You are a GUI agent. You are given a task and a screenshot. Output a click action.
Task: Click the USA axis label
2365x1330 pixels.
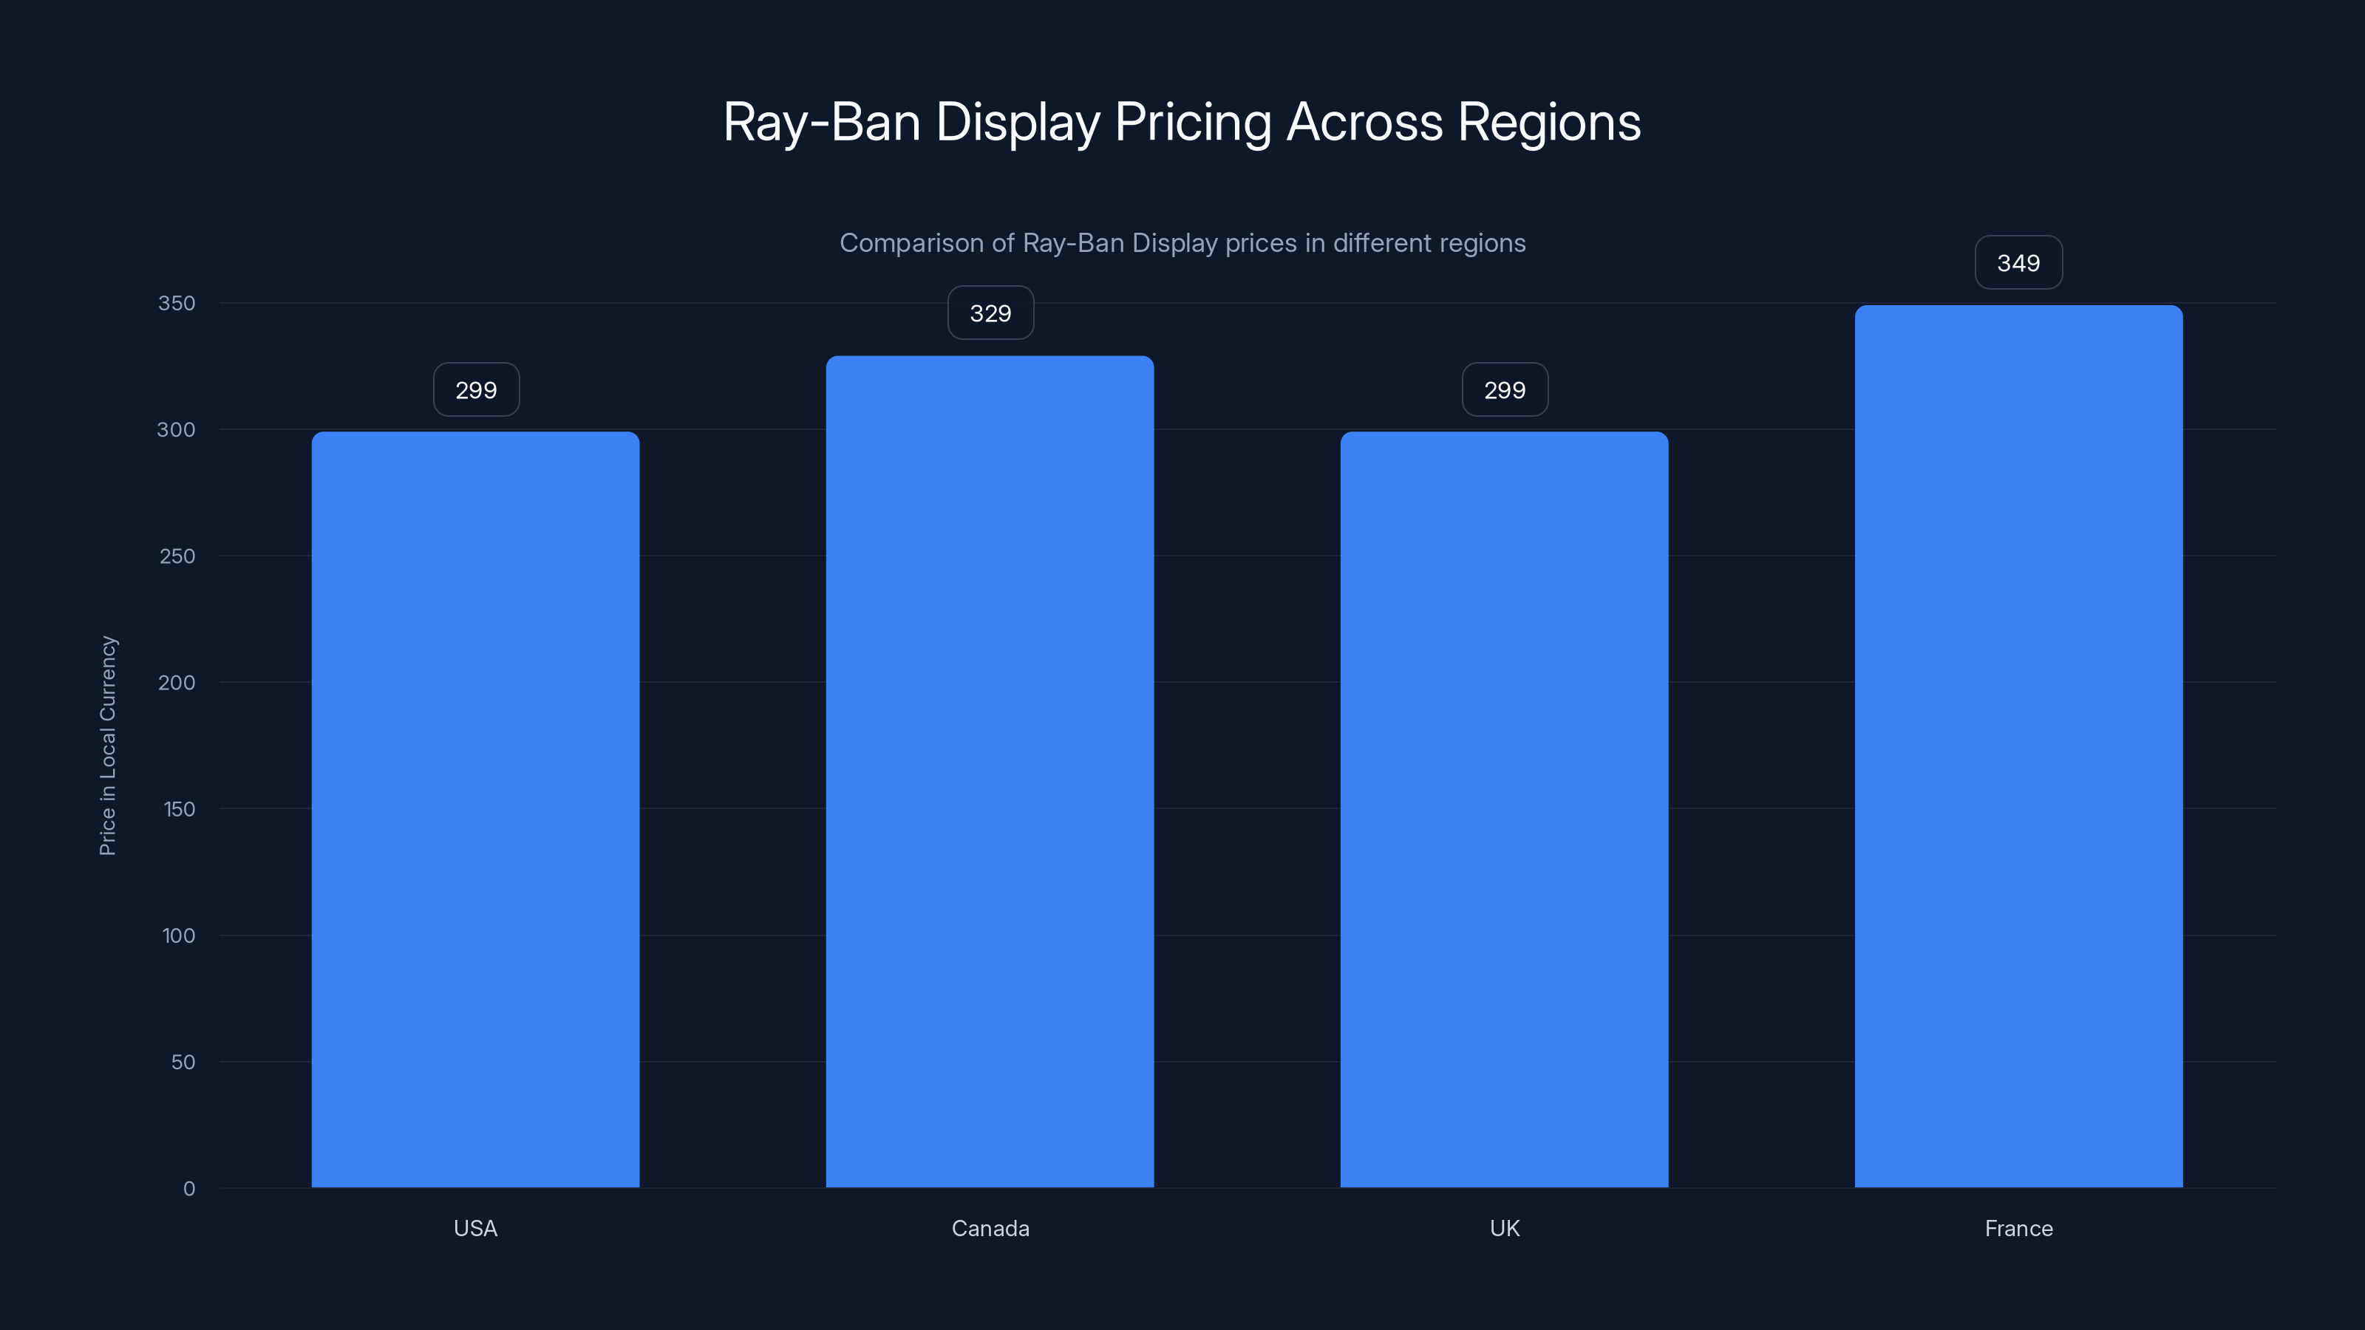(474, 1228)
